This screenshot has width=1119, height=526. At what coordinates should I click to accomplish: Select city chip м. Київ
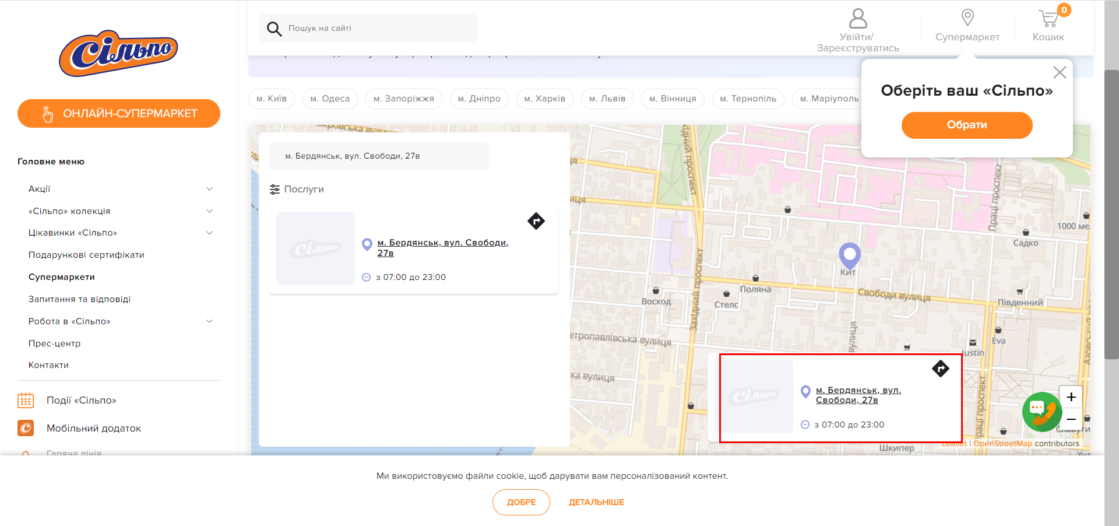pyautogui.click(x=272, y=99)
